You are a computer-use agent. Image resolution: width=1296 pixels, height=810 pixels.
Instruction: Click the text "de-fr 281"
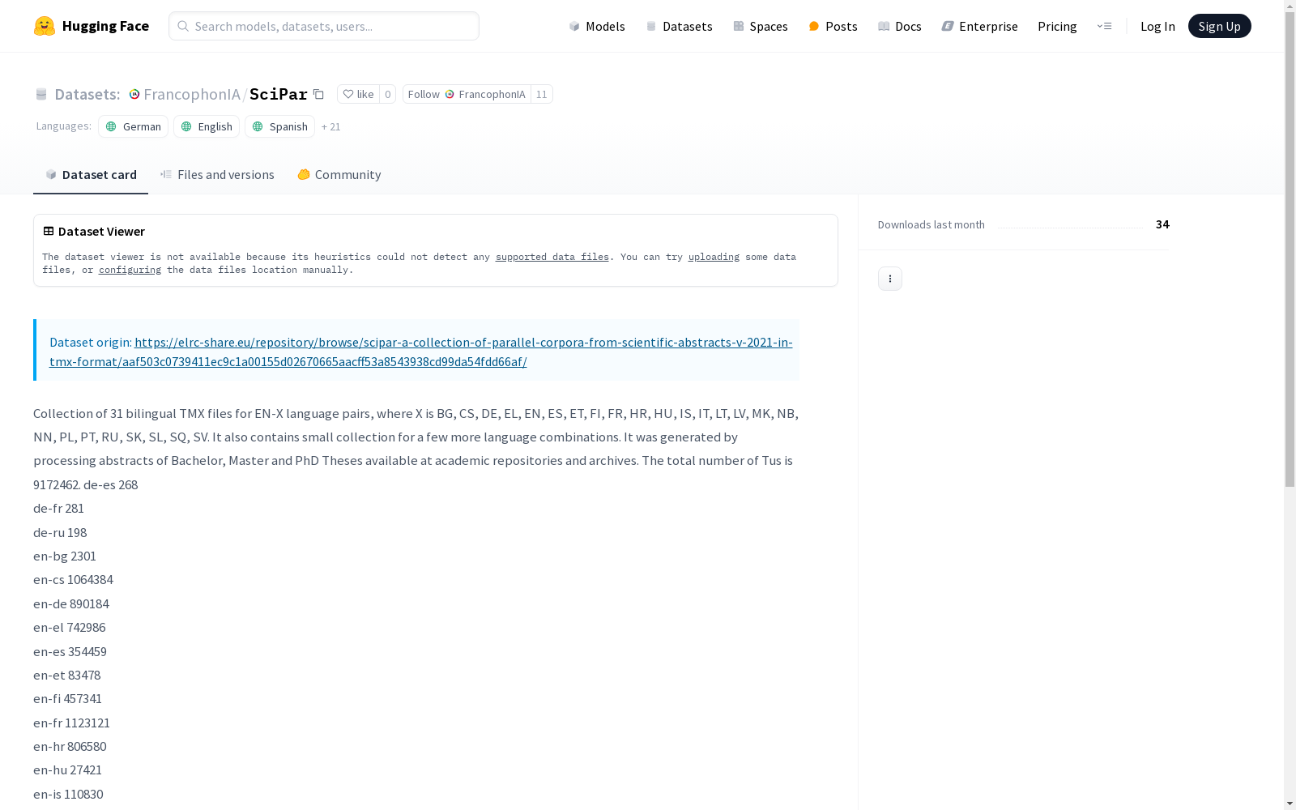pos(58,508)
